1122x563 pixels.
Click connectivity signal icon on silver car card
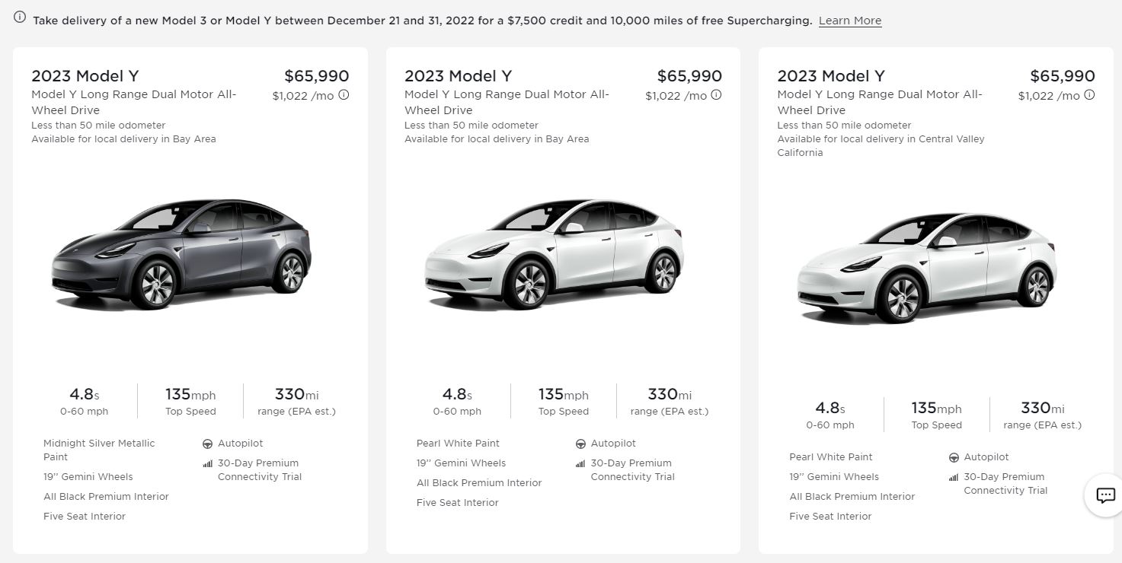tap(207, 463)
